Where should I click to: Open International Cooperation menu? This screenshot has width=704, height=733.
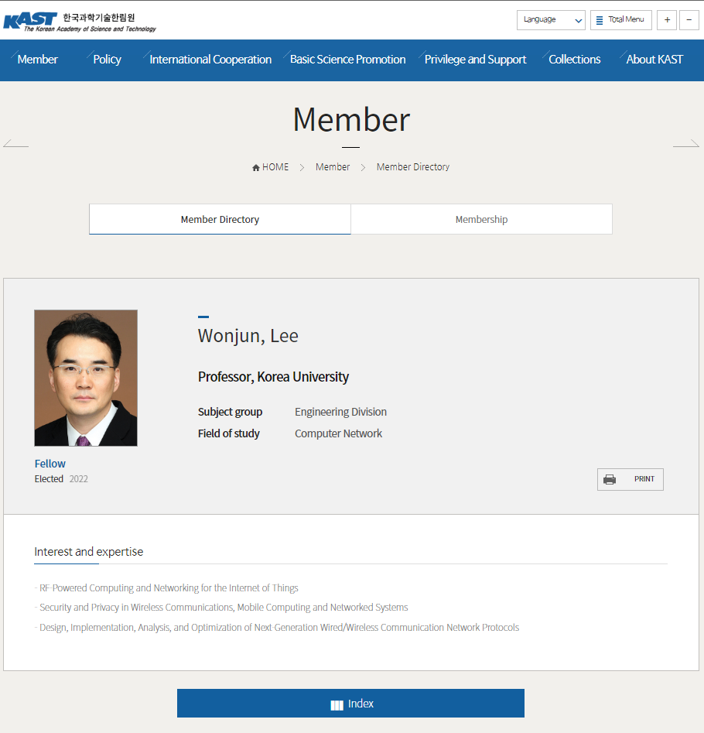[210, 60]
